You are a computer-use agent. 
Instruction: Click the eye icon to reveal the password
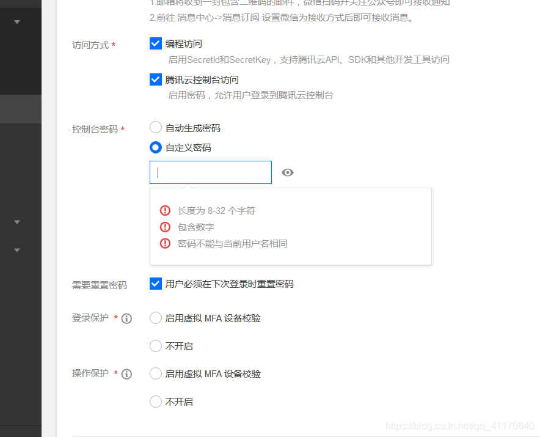pos(288,173)
